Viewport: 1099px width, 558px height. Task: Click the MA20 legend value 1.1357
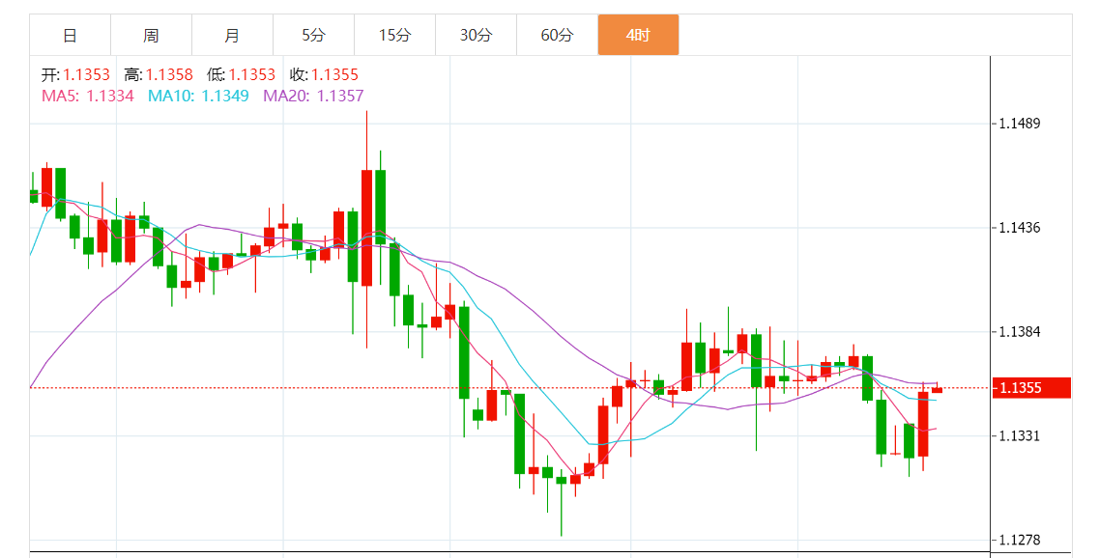click(339, 96)
